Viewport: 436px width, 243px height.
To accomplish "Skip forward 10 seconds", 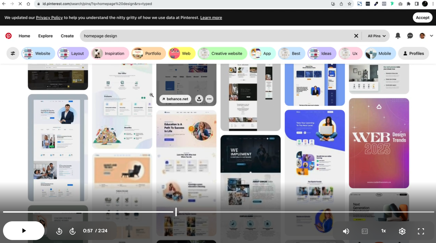I will (73, 231).
